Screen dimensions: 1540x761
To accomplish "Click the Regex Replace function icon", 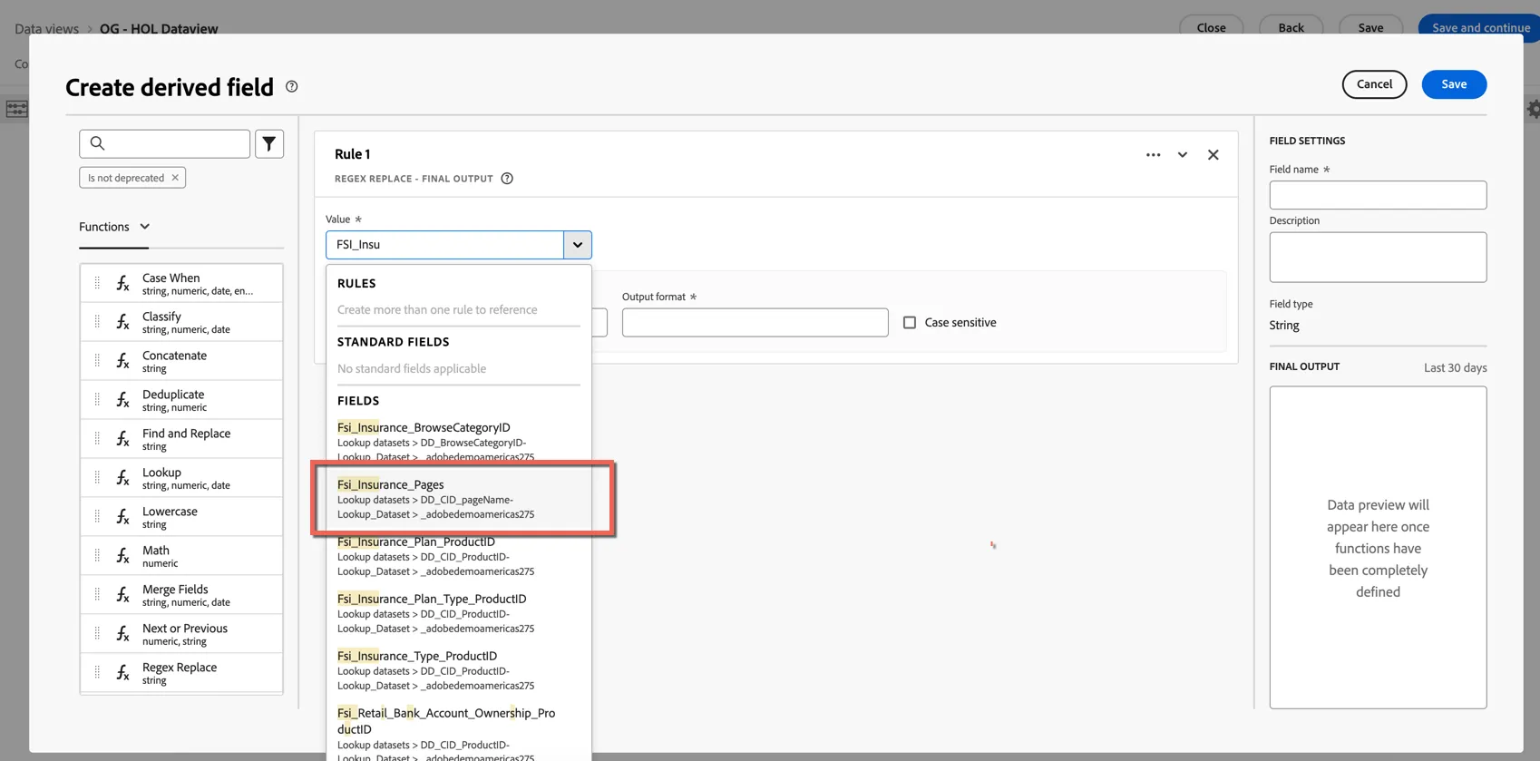I will point(122,674).
